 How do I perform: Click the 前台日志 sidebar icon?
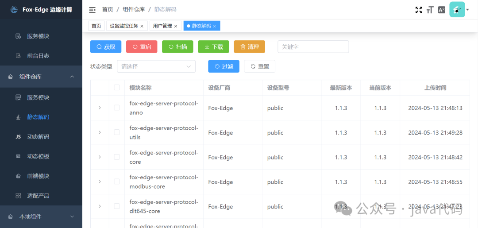click(x=18, y=56)
